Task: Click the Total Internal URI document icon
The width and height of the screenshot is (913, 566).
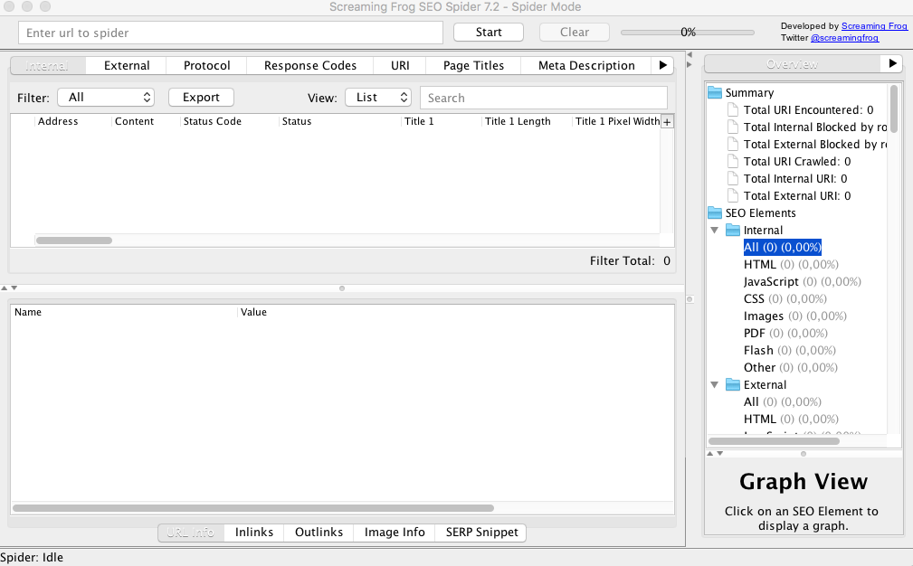Action: point(733,179)
